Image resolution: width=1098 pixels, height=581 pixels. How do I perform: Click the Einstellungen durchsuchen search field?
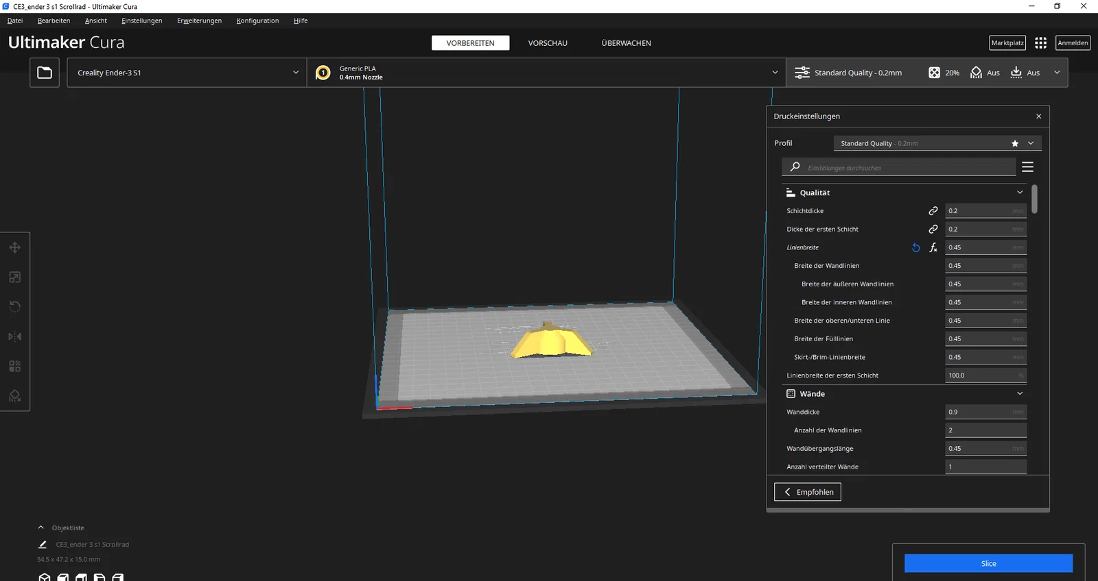coord(899,167)
